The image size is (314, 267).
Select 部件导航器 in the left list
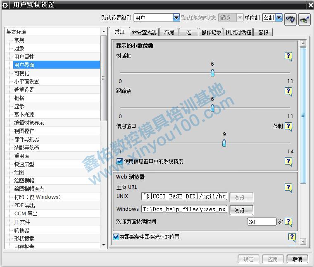coord(26,139)
